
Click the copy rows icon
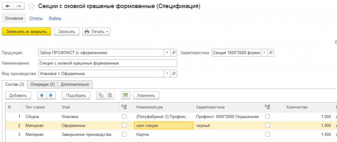click(101, 95)
